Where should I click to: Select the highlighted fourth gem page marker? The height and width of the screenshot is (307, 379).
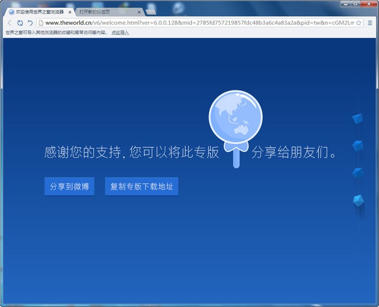358,200
